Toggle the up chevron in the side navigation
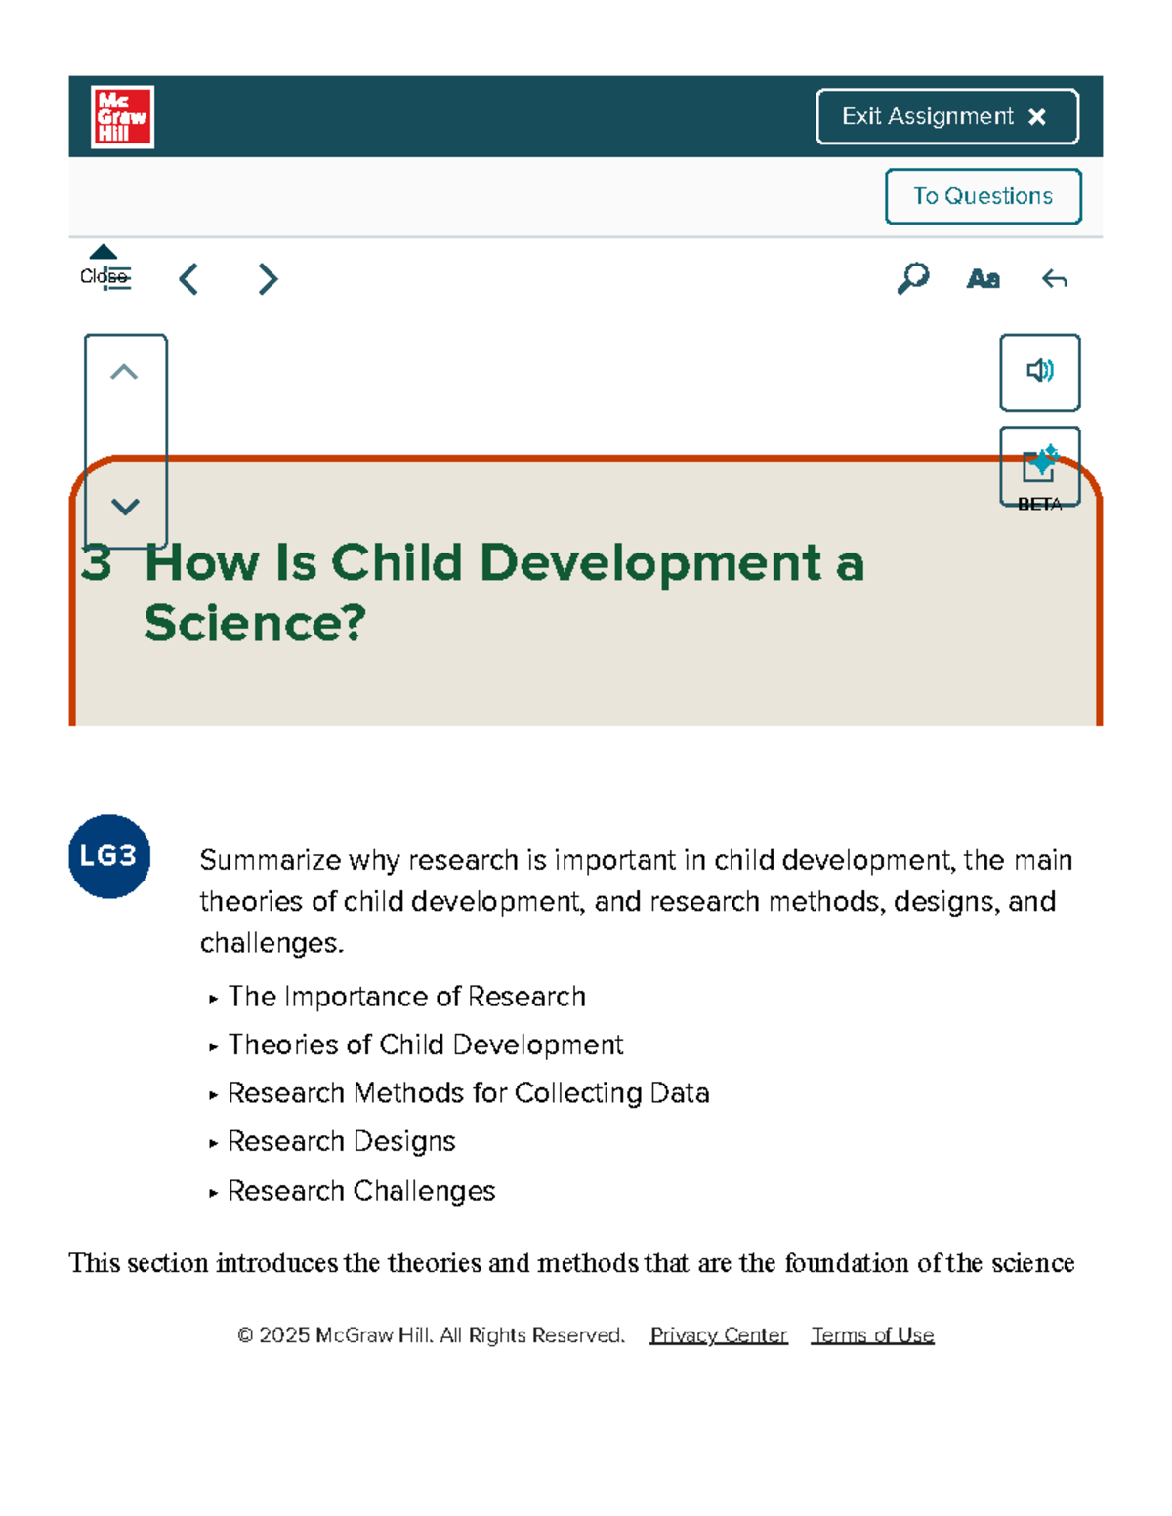This screenshot has width=1172, height=1516. 126,374
